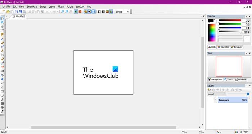Delete layer with trash icon in Layers
The image size is (252, 134).
coord(213,90)
